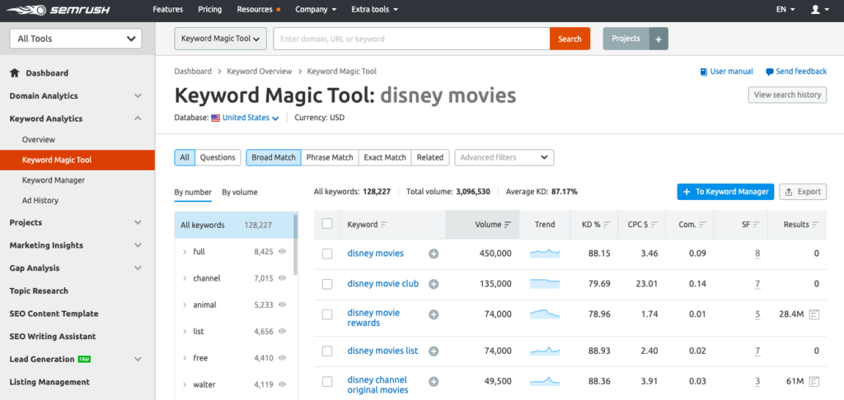Switch to Exact Match tab

pyautogui.click(x=385, y=157)
